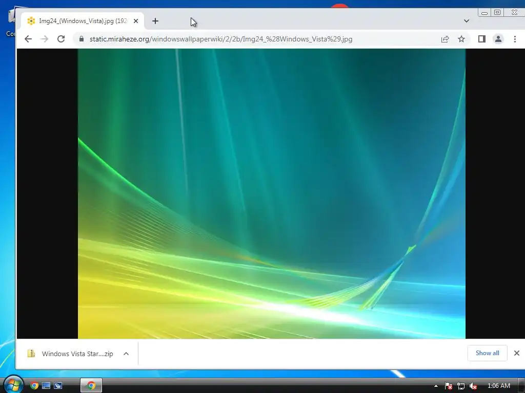The image size is (525, 393).
Task: Switch to the running Chrome taskbar button
Action: point(91,386)
